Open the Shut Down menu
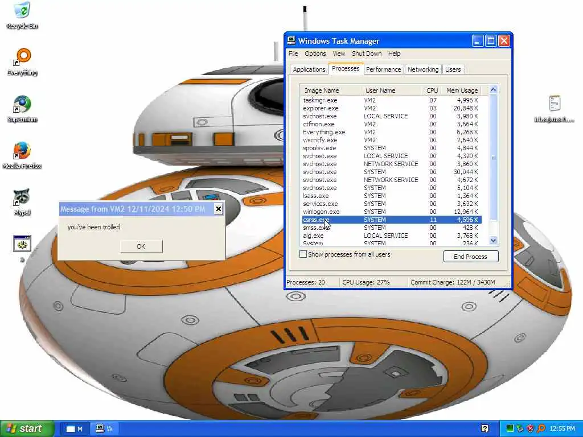This screenshot has height=437, width=583. pyautogui.click(x=367, y=53)
